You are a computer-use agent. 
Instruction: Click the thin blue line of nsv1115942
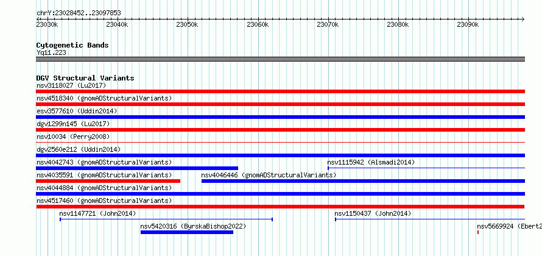pyautogui.click(x=426, y=168)
